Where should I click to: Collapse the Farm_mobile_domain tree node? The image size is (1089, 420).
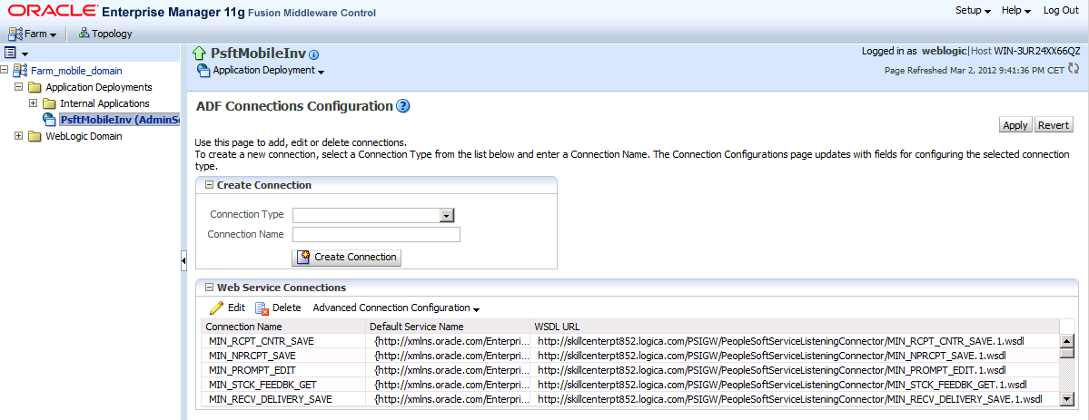(x=5, y=70)
